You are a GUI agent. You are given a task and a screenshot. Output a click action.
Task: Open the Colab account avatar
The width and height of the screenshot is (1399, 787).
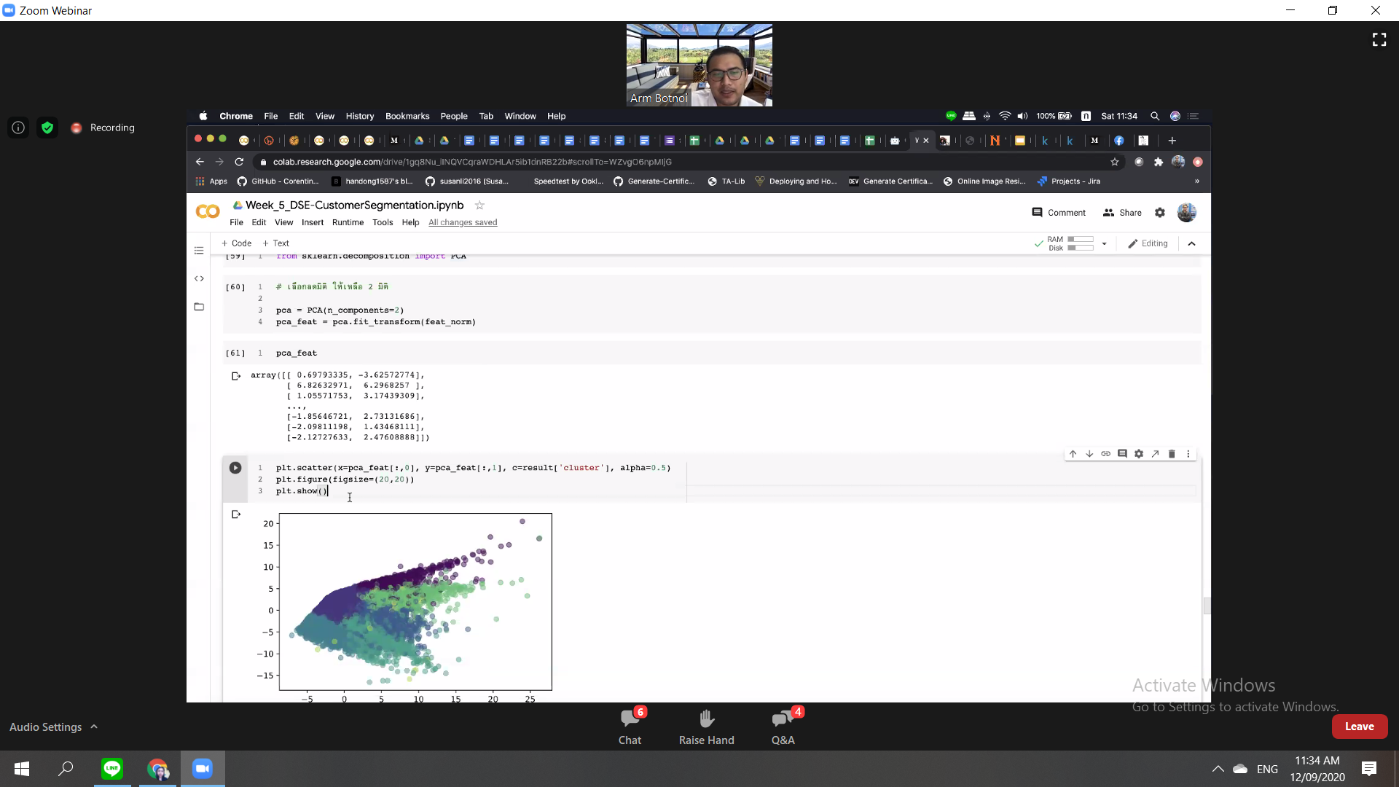click(1187, 213)
